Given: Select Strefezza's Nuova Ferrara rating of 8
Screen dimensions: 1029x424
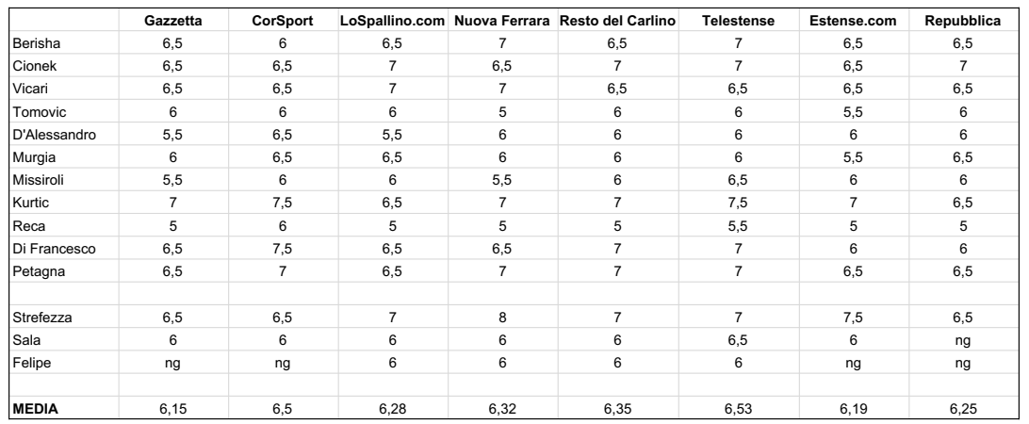Looking at the screenshot, I should [502, 318].
